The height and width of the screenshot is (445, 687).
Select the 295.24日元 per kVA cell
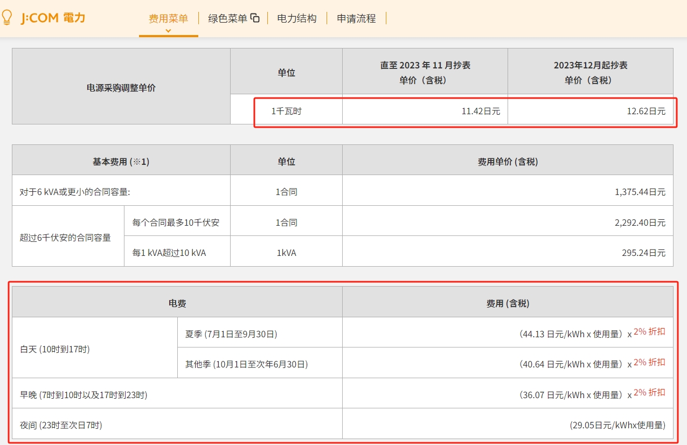point(508,251)
